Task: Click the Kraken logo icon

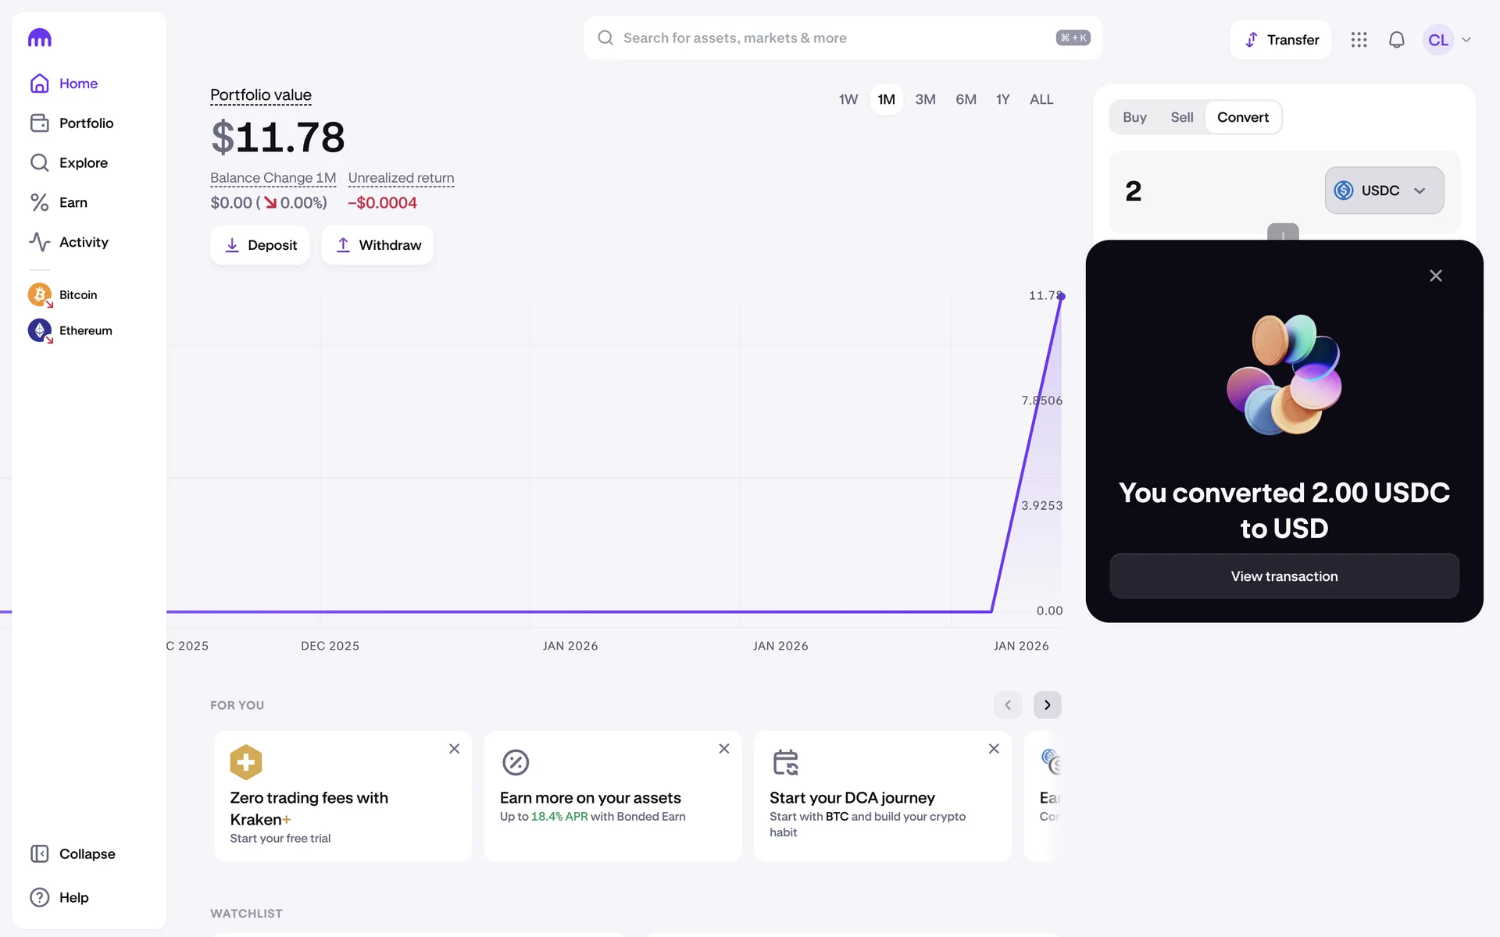Action: [39, 38]
